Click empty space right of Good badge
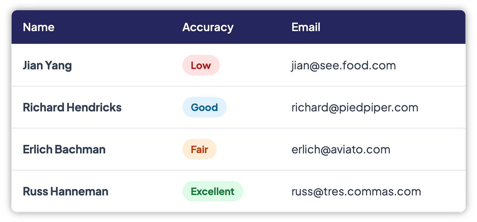The image size is (477, 222). pos(256,107)
